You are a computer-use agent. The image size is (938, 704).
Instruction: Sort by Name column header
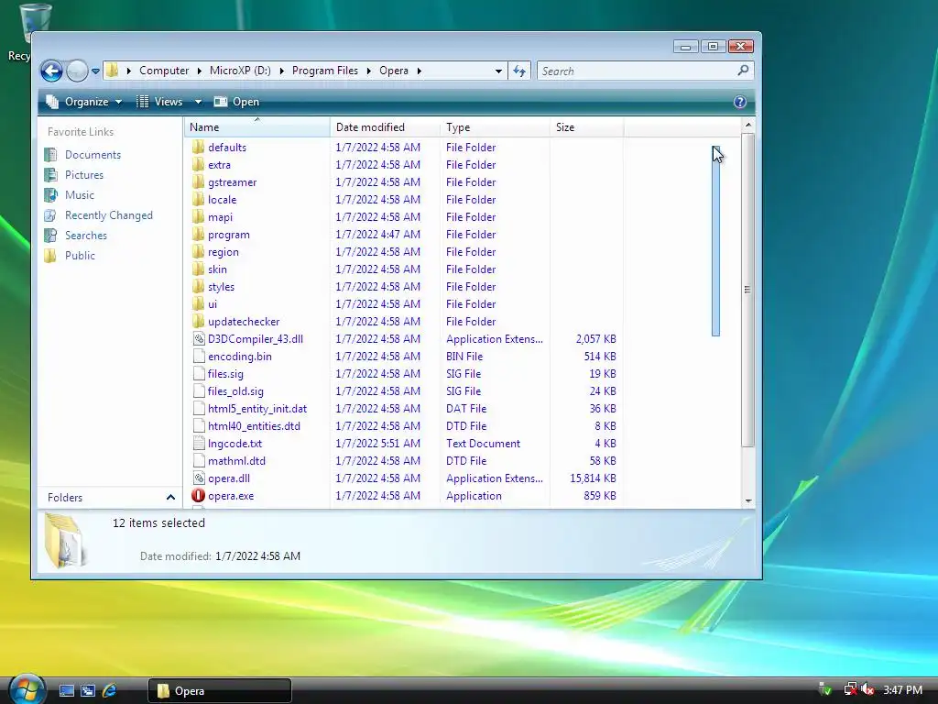tap(256, 127)
